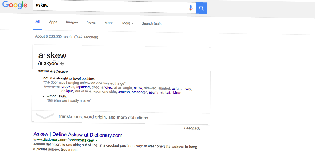Play the askew pronunciation speaker icon
The width and height of the screenshot is (315, 157).
pos(62,64)
